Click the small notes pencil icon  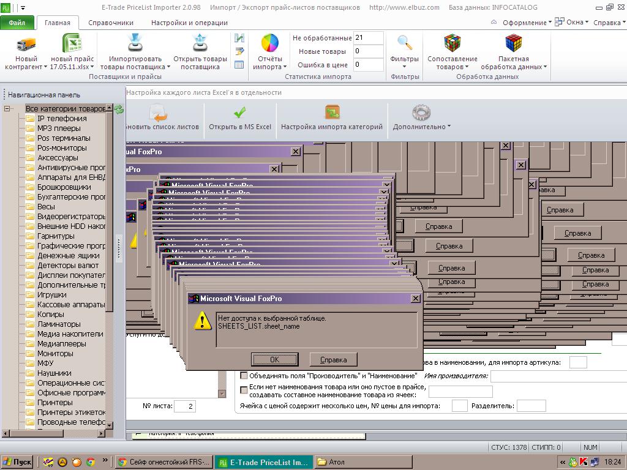pyautogui.click(x=239, y=51)
